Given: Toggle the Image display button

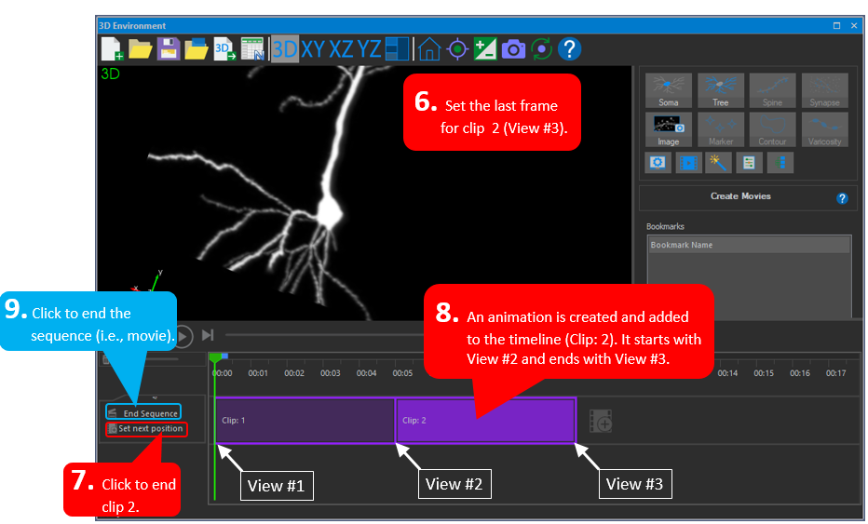Looking at the screenshot, I should pyautogui.click(x=668, y=129).
